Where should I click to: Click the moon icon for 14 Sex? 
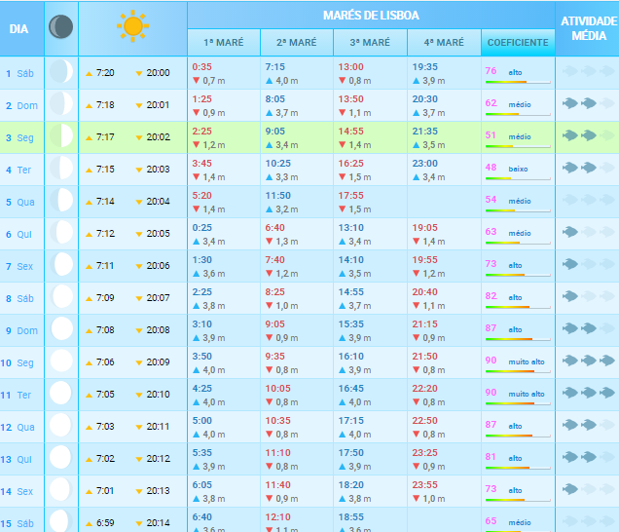(x=61, y=489)
